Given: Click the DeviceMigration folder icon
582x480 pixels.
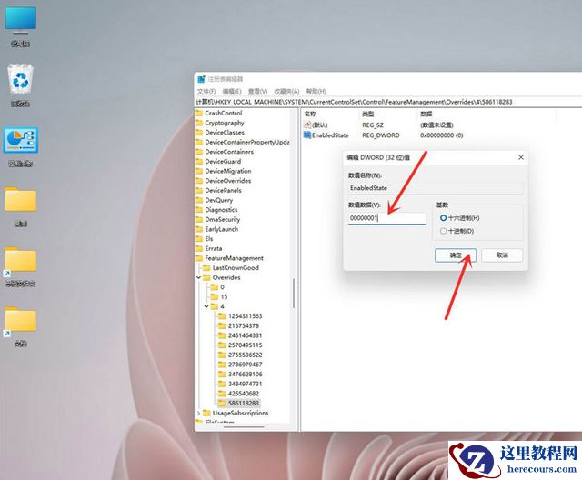Looking at the screenshot, I should point(199,171).
